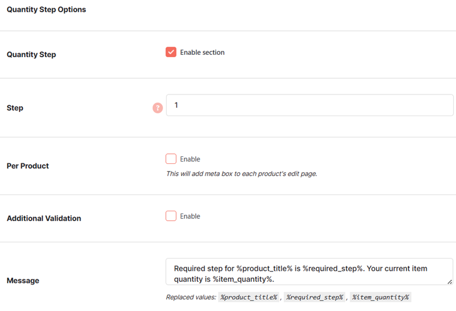Select the %required_step% replaced value tag
The width and height of the screenshot is (456, 311).
click(x=315, y=297)
